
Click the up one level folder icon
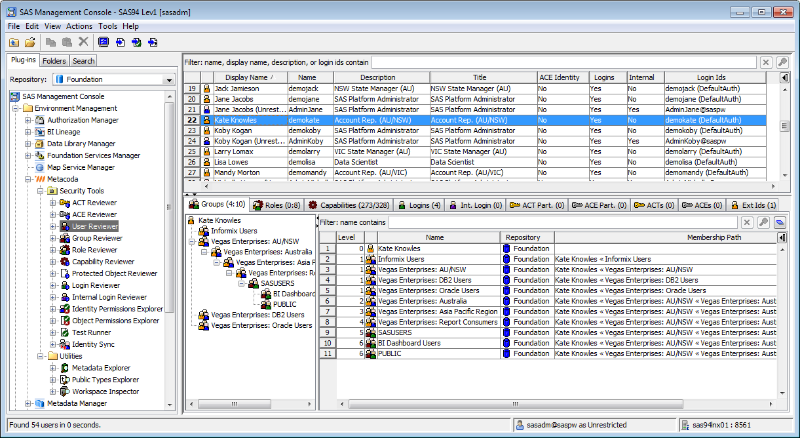pos(14,42)
